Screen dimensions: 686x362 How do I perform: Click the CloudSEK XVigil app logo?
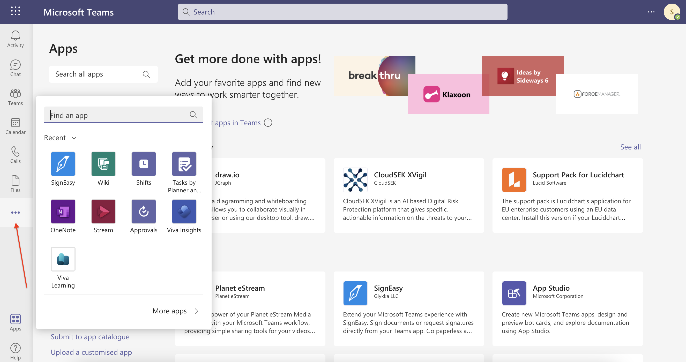[x=355, y=180]
